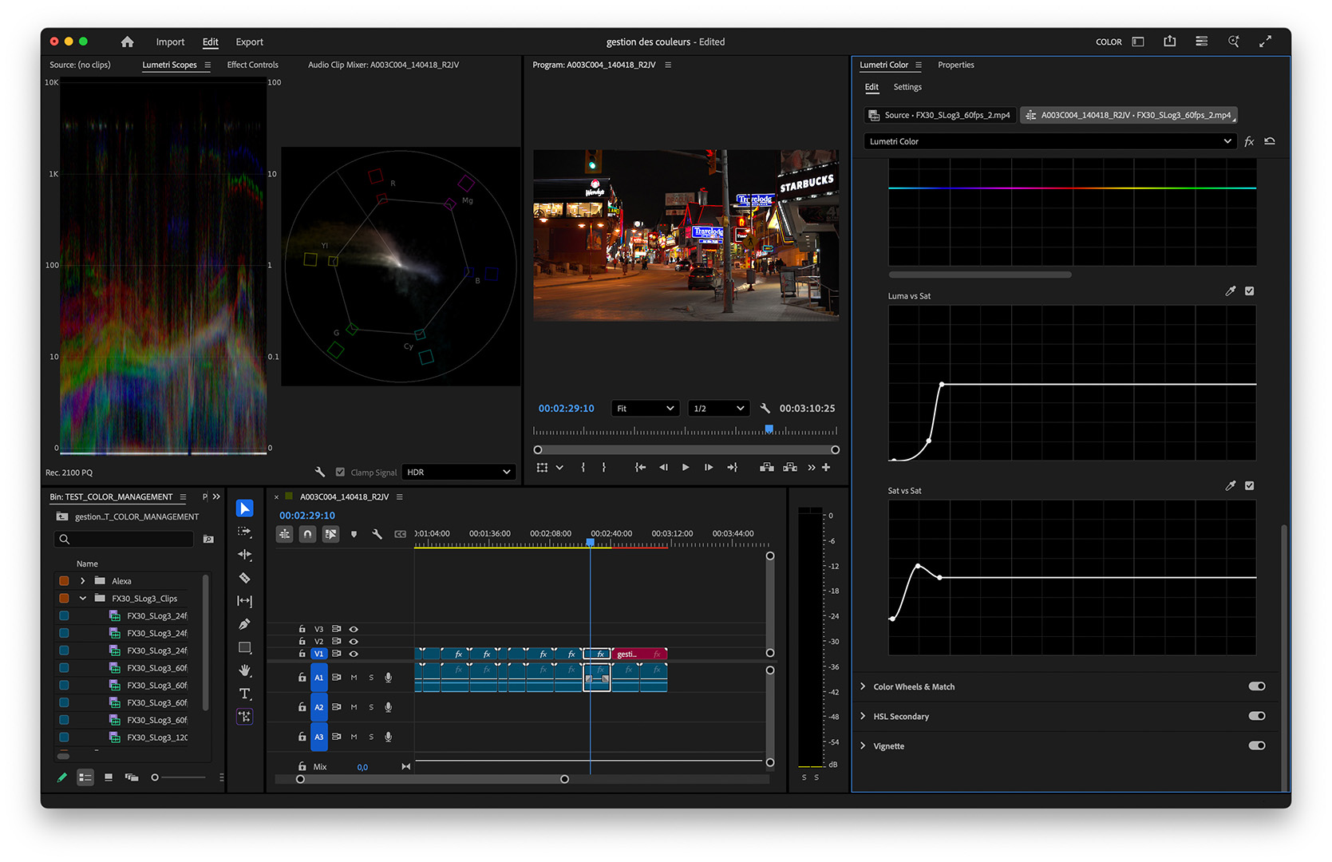Image resolution: width=1332 pixels, height=862 pixels.
Task: Select the Hand tool
Action: point(245,670)
